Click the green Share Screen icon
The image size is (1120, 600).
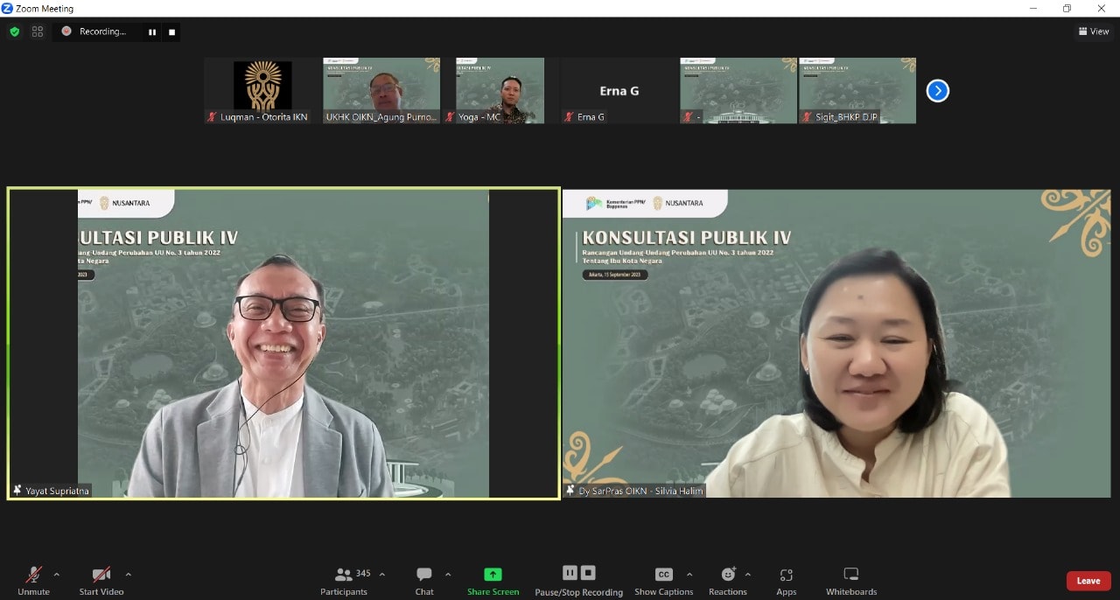tap(493, 575)
